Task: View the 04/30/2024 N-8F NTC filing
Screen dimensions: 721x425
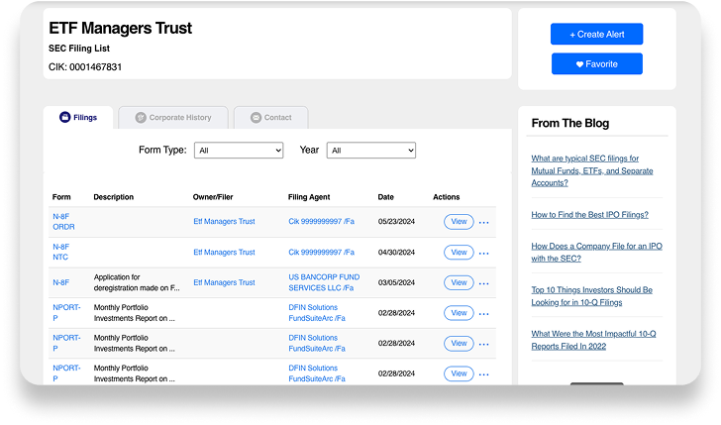Action: click(x=459, y=253)
